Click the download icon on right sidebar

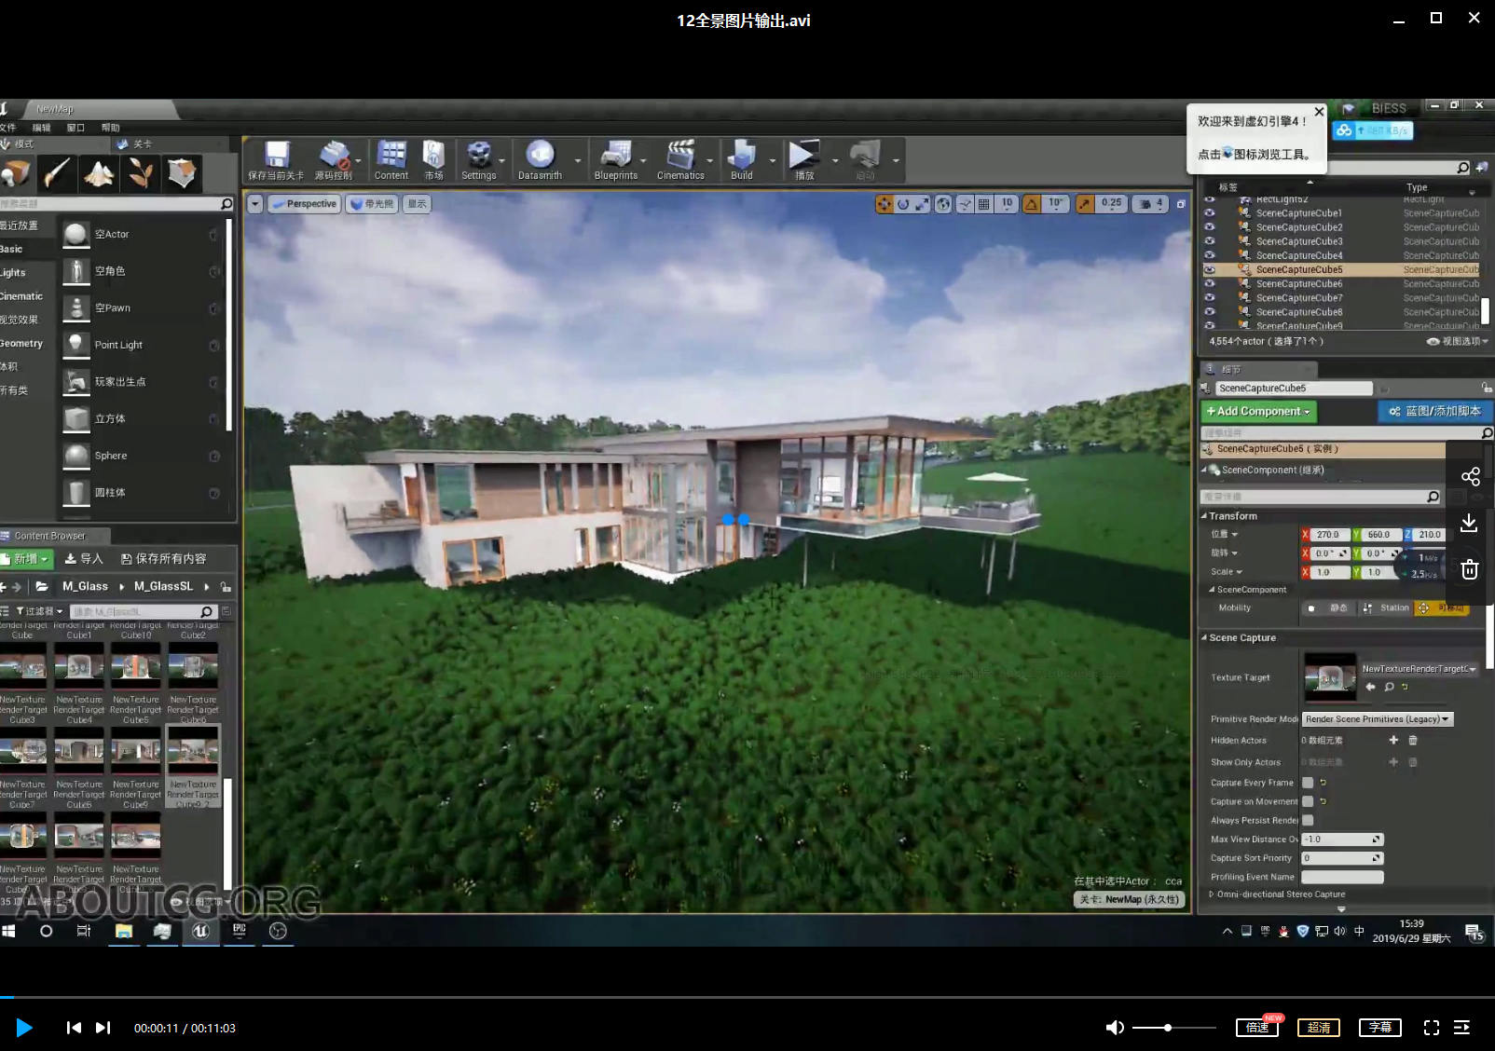(1470, 523)
